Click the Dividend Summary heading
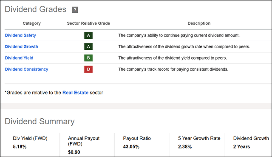The width and height of the screenshot is (272, 157). [x=40, y=121]
